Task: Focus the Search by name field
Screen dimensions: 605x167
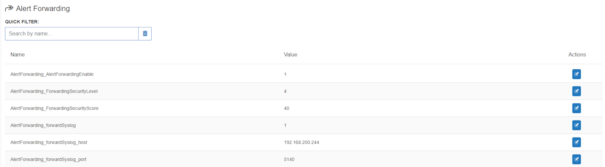Action: (72, 34)
